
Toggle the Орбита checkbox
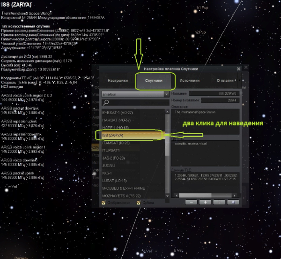[x=138, y=203]
